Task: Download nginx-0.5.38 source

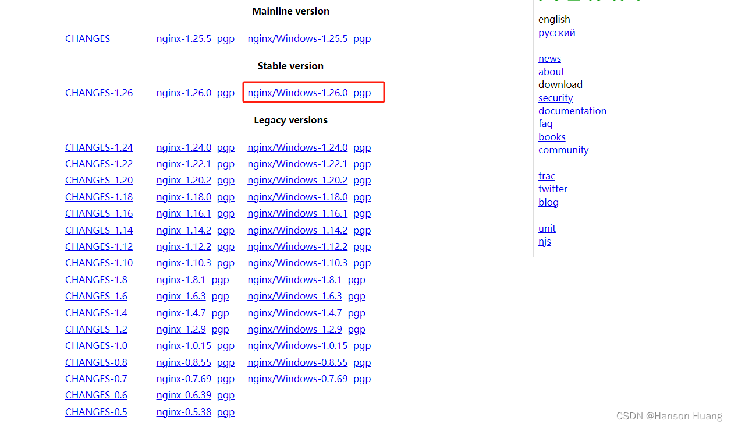Action: [184, 412]
